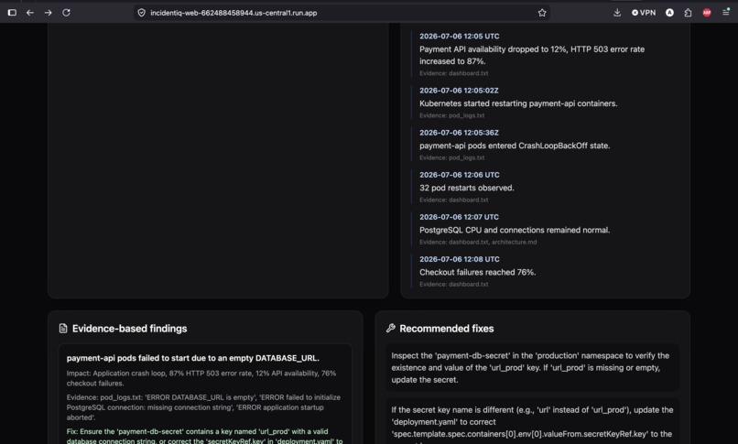The width and height of the screenshot is (738, 444).
Task: Select the 'Evidence-based findings' heading
Action: [129, 329]
